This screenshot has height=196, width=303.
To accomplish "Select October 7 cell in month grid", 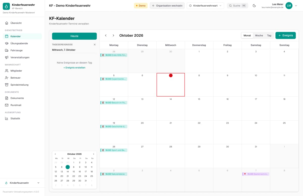I will pyautogui.click(x=171, y=85).
